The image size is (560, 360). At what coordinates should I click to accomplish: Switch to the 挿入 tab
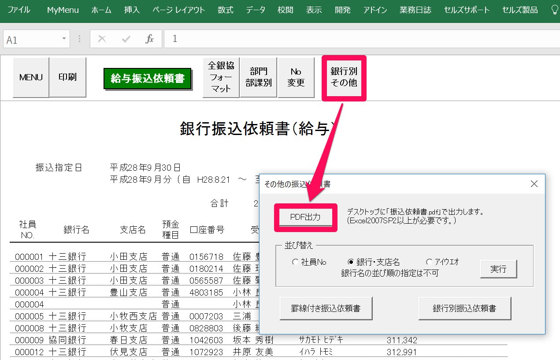(x=132, y=10)
